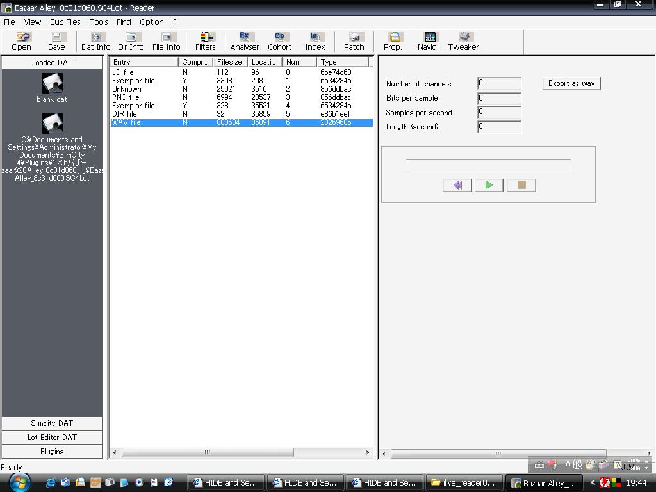
Task: Expand the Simcity DAT panel
Action: pyautogui.click(x=52, y=423)
